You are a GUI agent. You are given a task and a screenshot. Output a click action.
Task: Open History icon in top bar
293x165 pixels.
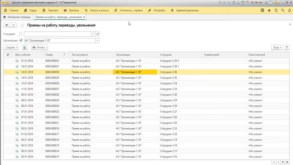[x=276, y=11]
